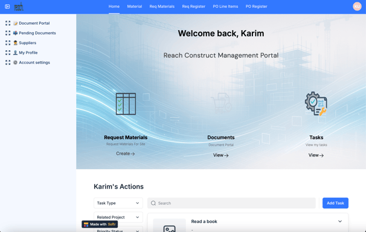Click the Document Portal memo icon

[x=16, y=23]
